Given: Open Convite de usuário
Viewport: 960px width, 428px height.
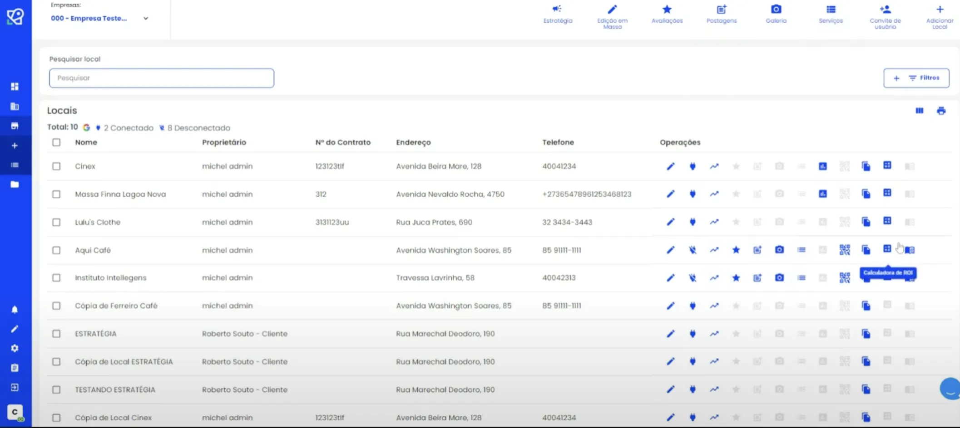Looking at the screenshot, I should click(885, 17).
